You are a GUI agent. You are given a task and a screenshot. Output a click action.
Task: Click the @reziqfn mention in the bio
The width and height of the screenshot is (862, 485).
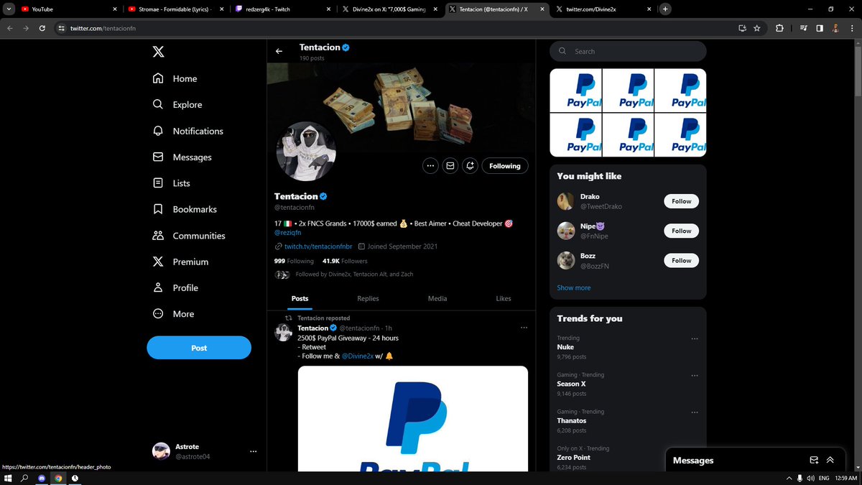click(x=287, y=233)
